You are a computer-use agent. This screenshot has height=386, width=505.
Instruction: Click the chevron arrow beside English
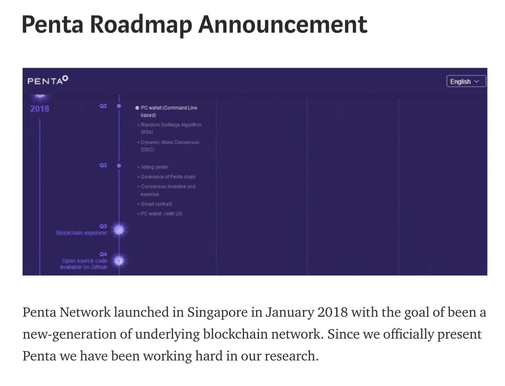477,82
